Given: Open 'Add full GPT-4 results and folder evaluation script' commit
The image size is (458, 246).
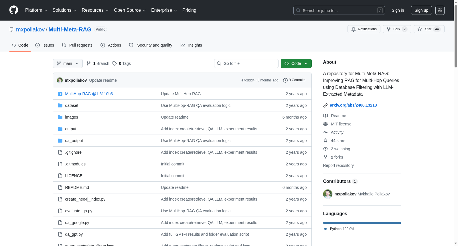Looking at the screenshot, I should 205,234.
